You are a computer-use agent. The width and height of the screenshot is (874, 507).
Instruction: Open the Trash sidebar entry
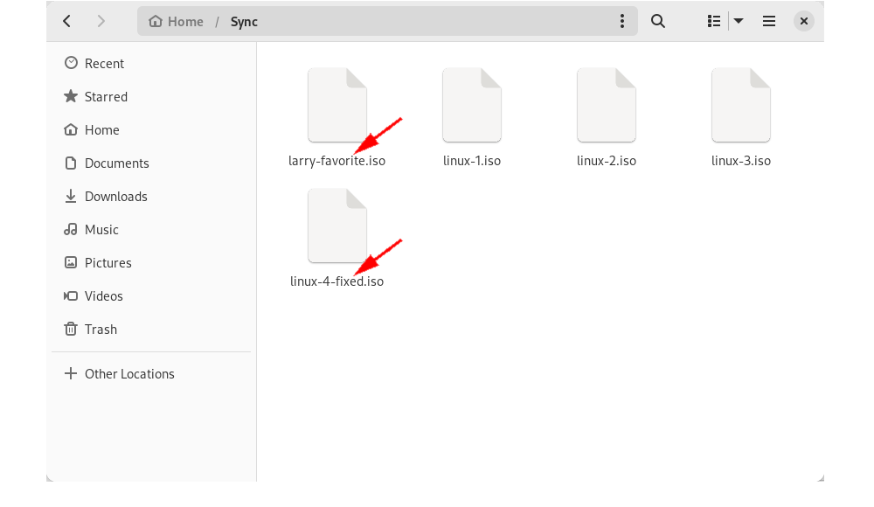tap(101, 330)
